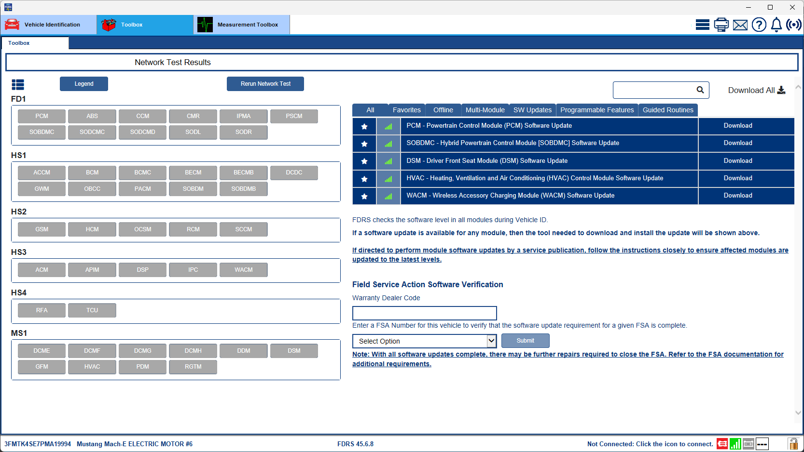Click signal bars icon on HVAC row
The width and height of the screenshot is (804, 452).
click(388, 179)
